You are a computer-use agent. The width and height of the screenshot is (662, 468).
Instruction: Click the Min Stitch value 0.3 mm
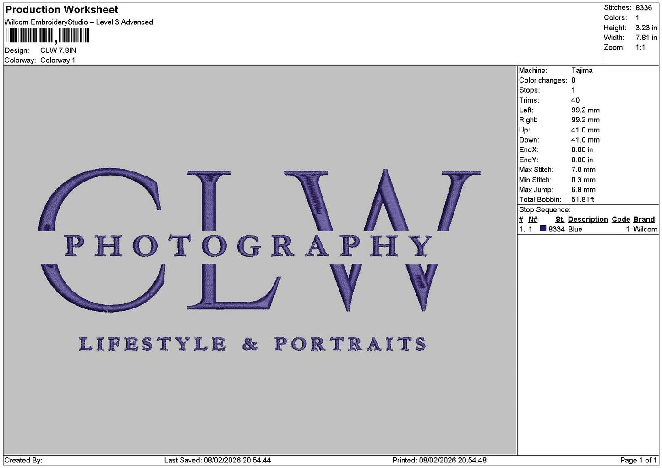[583, 180]
